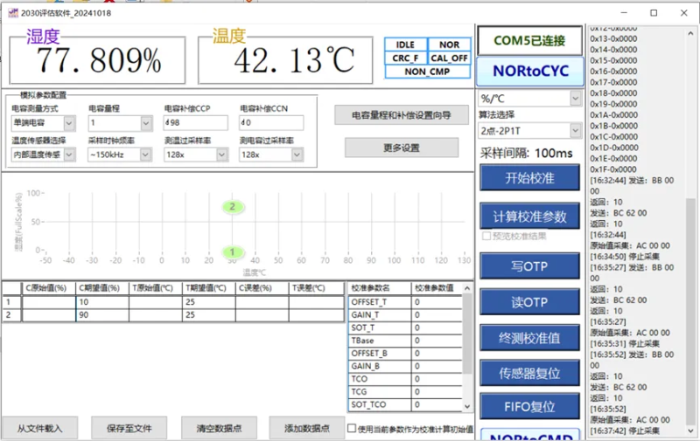Select the TCG parameter row
The image size is (700, 441).
coord(405,392)
